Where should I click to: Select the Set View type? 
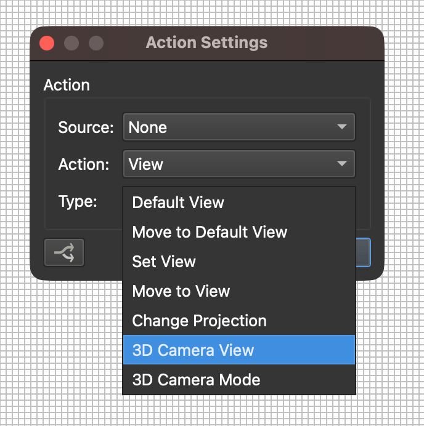[x=164, y=262]
